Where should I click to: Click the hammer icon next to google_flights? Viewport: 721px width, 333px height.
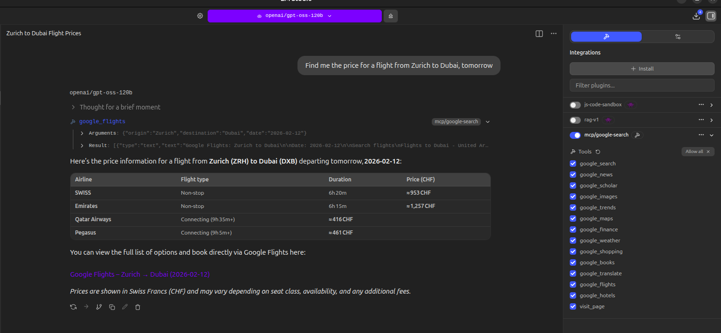[73, 121]
